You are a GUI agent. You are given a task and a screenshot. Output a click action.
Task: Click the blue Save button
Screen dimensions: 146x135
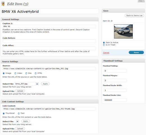tap(136, 52)
